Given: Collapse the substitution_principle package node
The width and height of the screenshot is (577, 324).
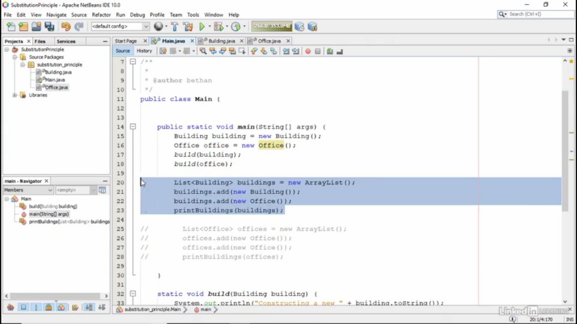Looking at the screenshot, I should 23,64.
